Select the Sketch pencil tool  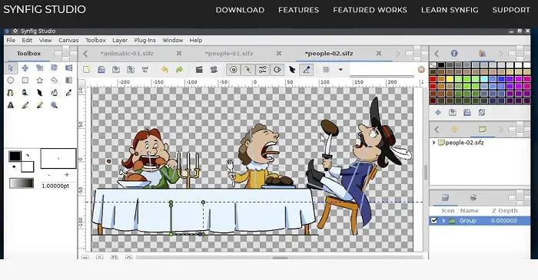[x=25, y=105]
